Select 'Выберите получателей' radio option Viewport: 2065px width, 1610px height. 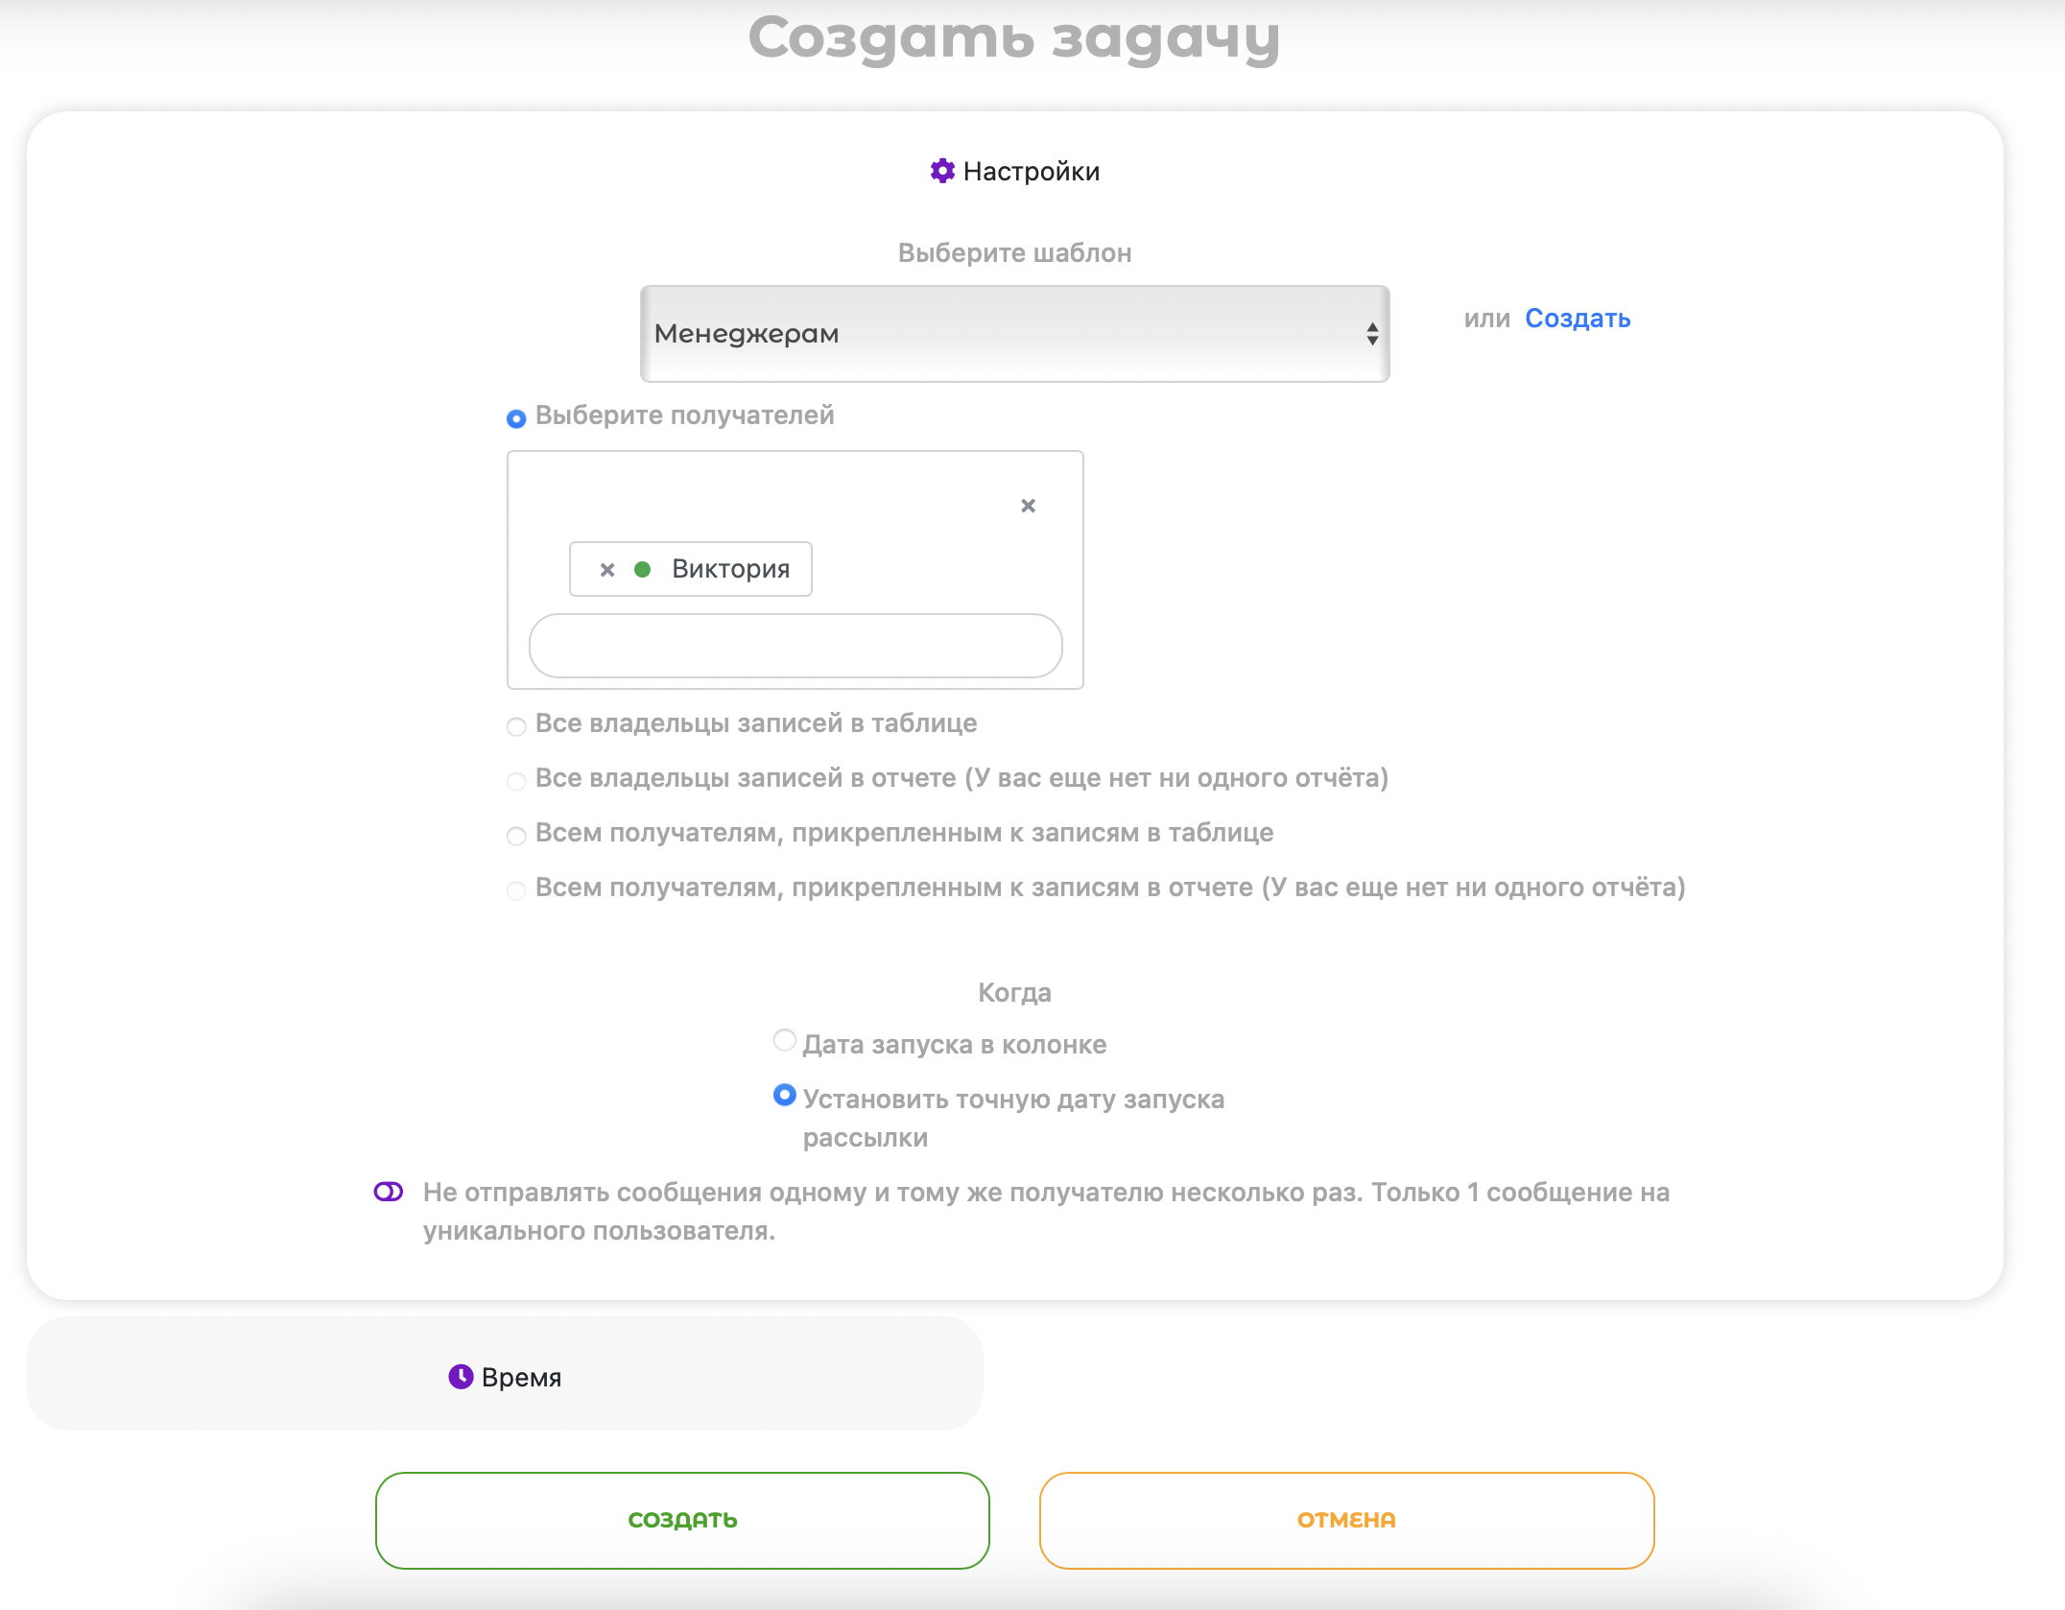pos(516,418)
